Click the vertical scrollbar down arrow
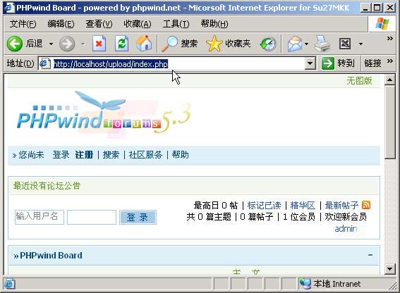 390,268
